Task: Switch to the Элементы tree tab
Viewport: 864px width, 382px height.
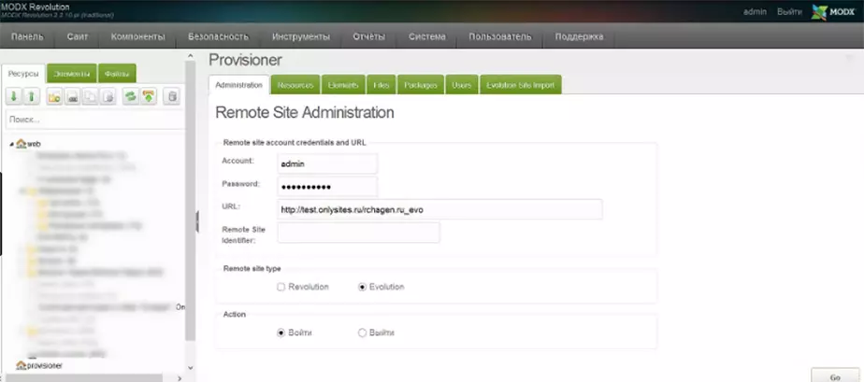Action: pos(72,74)
